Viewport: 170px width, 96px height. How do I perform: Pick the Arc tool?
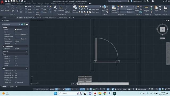coord(18,8)
